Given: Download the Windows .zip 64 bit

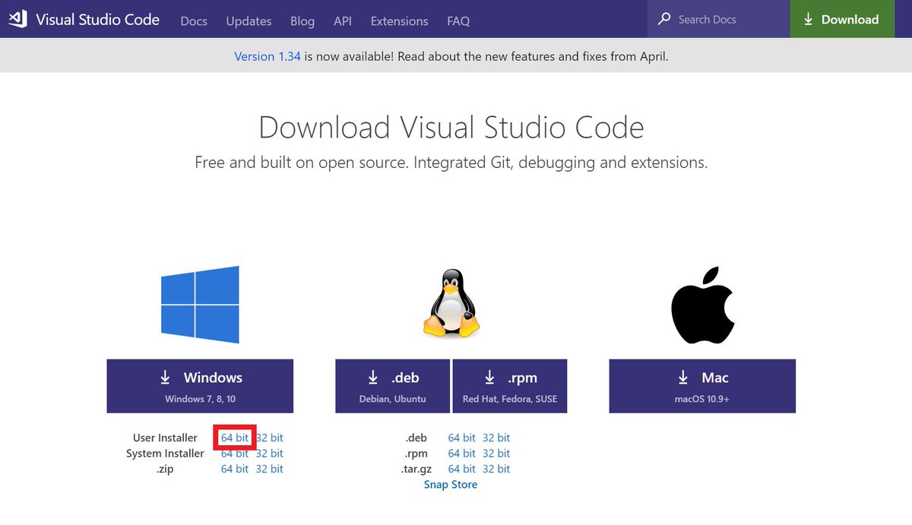Looking at the screenshot, I should [x=234, y=469].
